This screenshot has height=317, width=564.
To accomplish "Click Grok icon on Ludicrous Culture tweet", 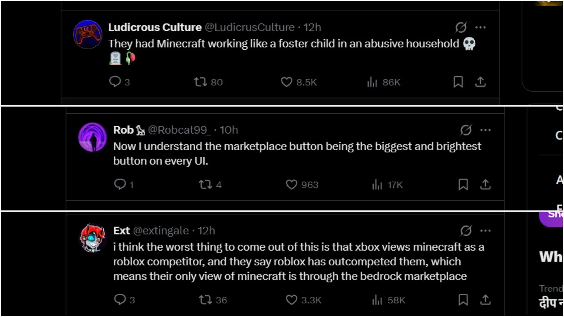I will (x=461, y=27).
